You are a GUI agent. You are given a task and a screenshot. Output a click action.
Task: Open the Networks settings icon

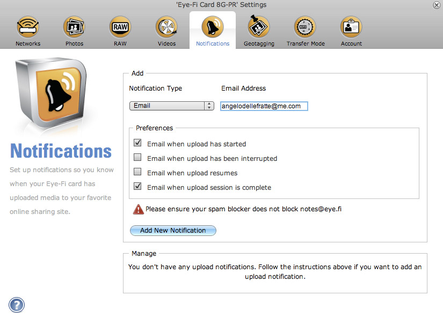[x=28, y=27]
